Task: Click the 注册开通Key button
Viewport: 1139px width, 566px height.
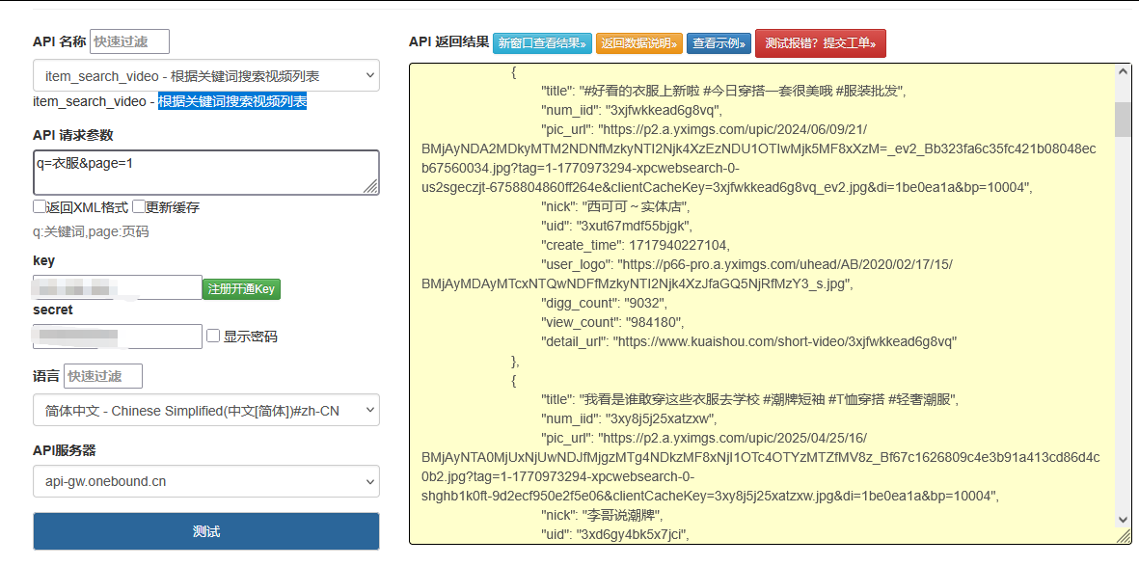Action: (241, 288)
